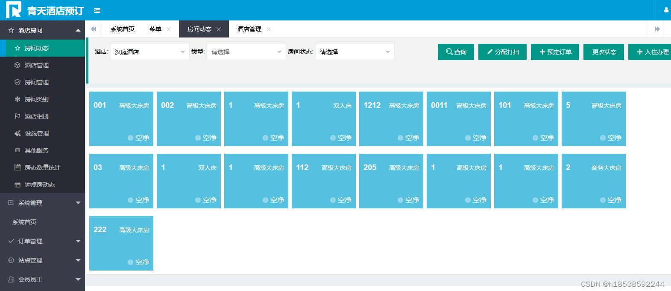The width and height of the screenshot is (671, 291).
Task: Open 设施管理 in the sidebar
Action: (x=43, y=133)
